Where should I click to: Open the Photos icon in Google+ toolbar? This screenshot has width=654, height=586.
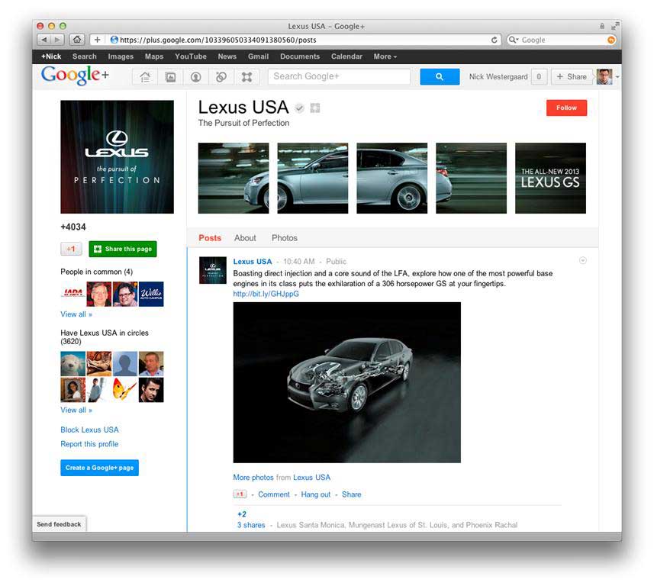tap(171, 77)
